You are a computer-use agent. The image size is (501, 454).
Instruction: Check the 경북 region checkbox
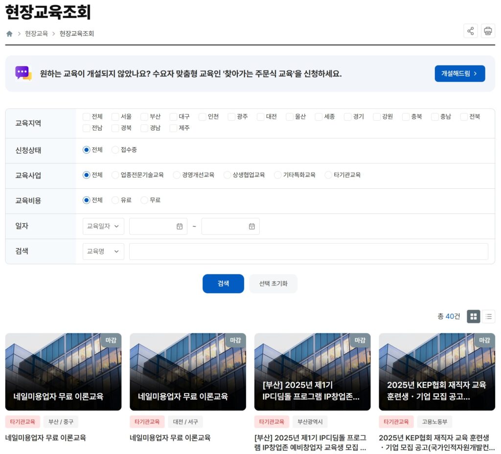(x=115, y=128)
